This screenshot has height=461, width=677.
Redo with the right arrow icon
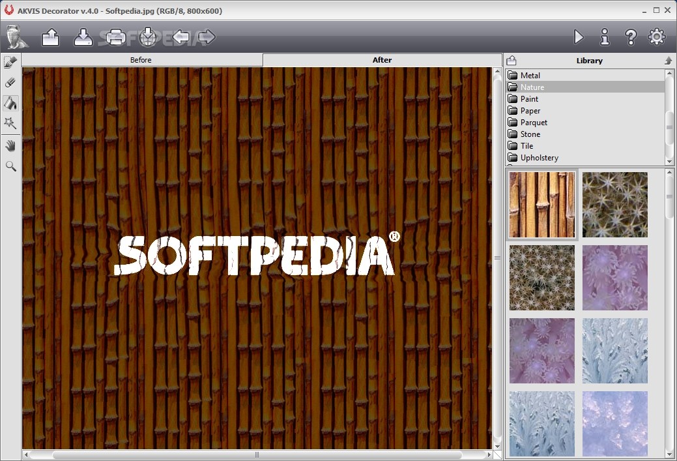[x=207, y=37]
